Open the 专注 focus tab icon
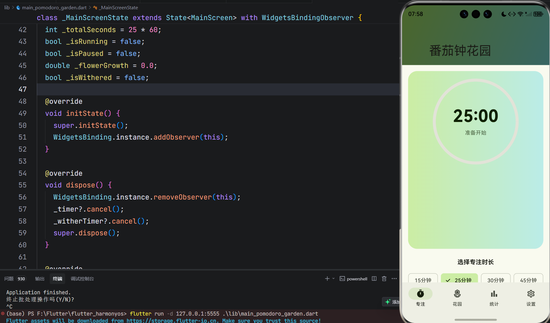This screenshot has height=323, width=550. 420,294
